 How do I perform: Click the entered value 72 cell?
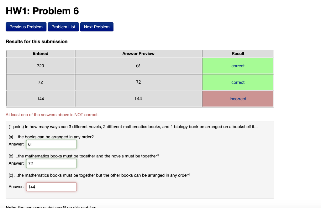coord(40,82)
